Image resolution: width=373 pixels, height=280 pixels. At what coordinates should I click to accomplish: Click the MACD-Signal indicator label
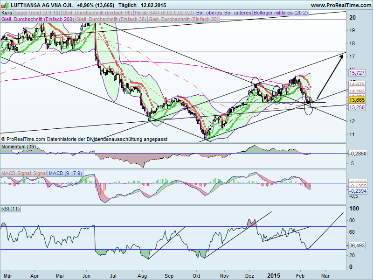pos(16,173)
